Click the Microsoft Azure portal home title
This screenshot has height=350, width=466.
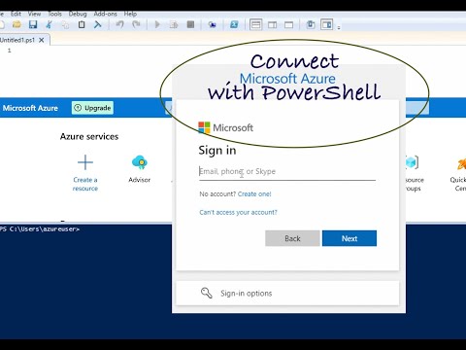coord(30,108)
